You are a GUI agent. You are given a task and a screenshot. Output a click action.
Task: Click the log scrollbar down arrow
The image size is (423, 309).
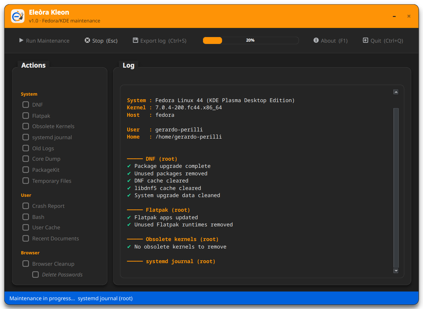tap(396, 271)
